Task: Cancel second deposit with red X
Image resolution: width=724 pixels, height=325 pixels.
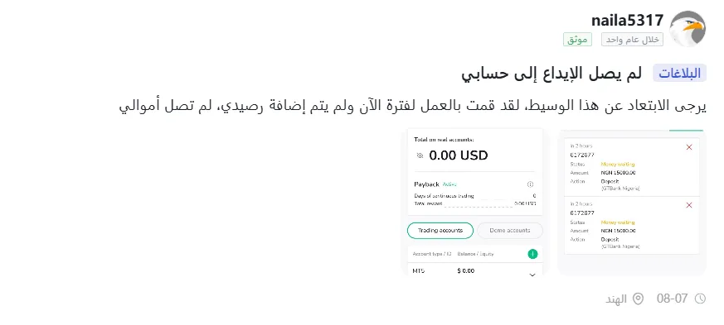Action: coord(689,205)
